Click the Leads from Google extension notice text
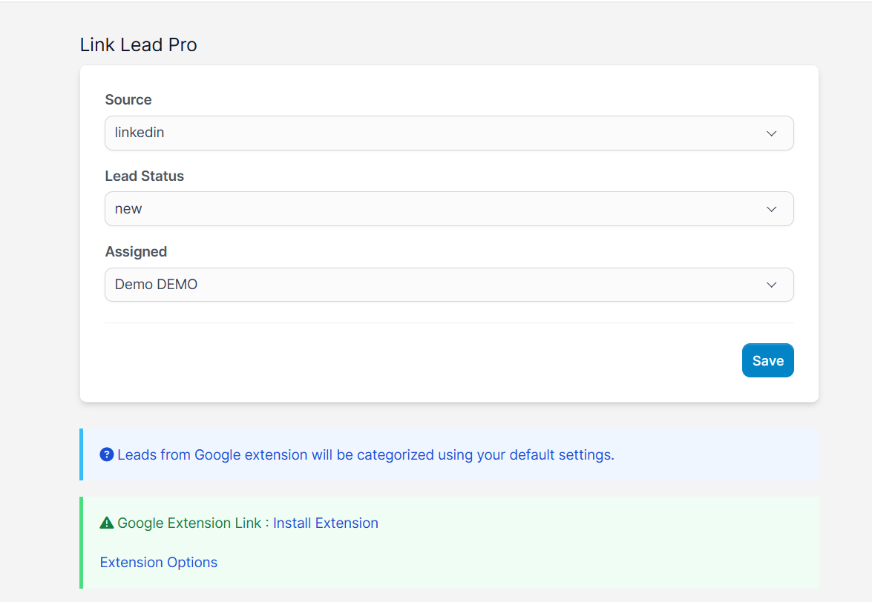 [x=366, y=454]
